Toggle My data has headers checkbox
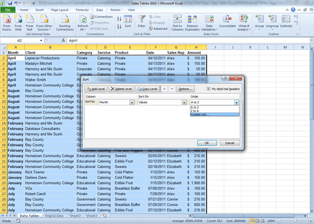This screenshot has height=224, width=314. [x=208, y=89]
